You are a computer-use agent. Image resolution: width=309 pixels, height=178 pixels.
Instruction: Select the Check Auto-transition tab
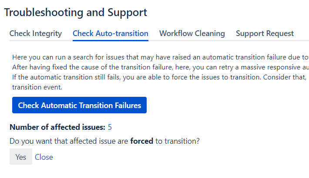pyautogui.click(x=111, y=33)
